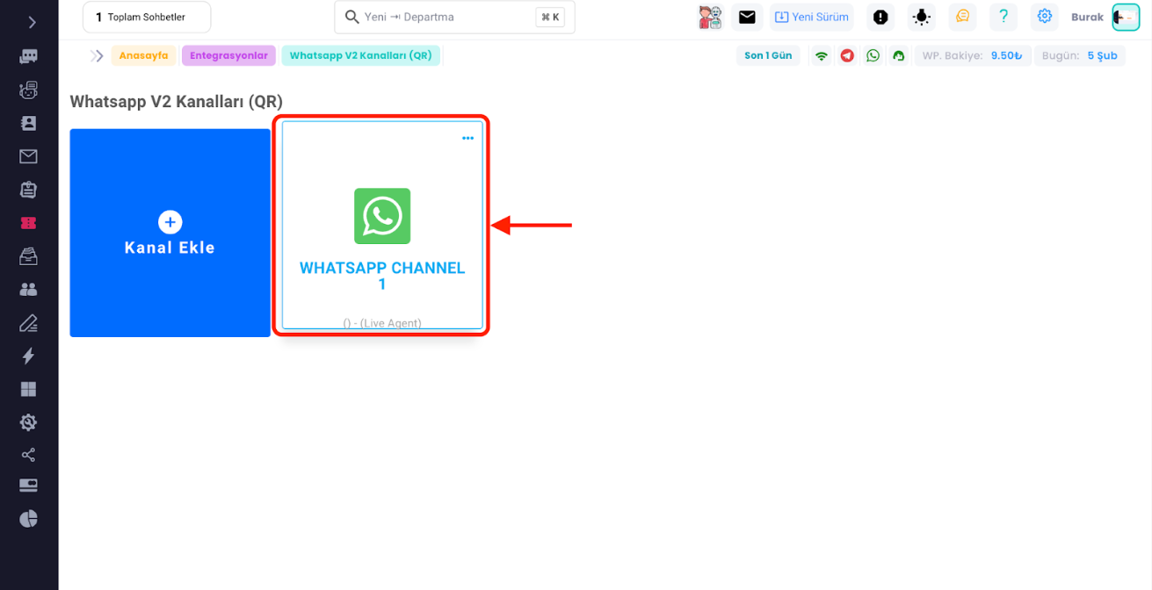The image size is (1152, 590).
Task: Open the inbox tray icon in sidebar
Action: tap(28, 255)
